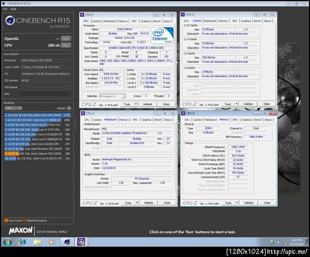Image resolution: width=310 pixels, height=257 pixels.
Task: Click the Info input field in Your System
Action: [x=45, y=94]
